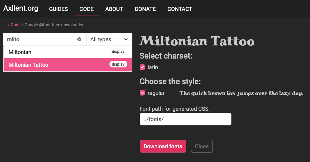This screenshot has width=310, height=162.
Task: Click the Axllent.org site logo
Action: click(21, 8)
